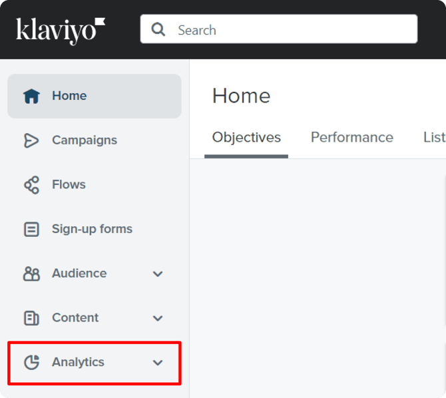Click the Home house icon
The width and height of the screenshot is (446, 398).
[31, 96]
